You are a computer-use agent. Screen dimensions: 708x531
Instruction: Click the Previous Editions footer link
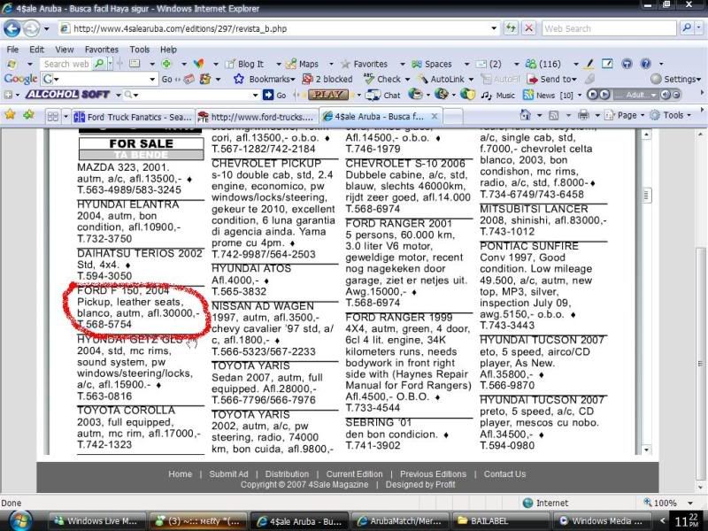[433, 474]
